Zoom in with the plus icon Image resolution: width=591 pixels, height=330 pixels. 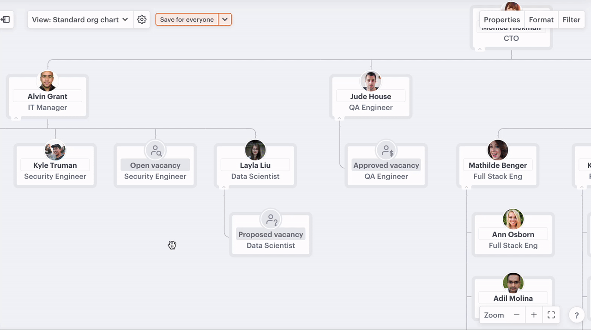click(x=534, y=315)
